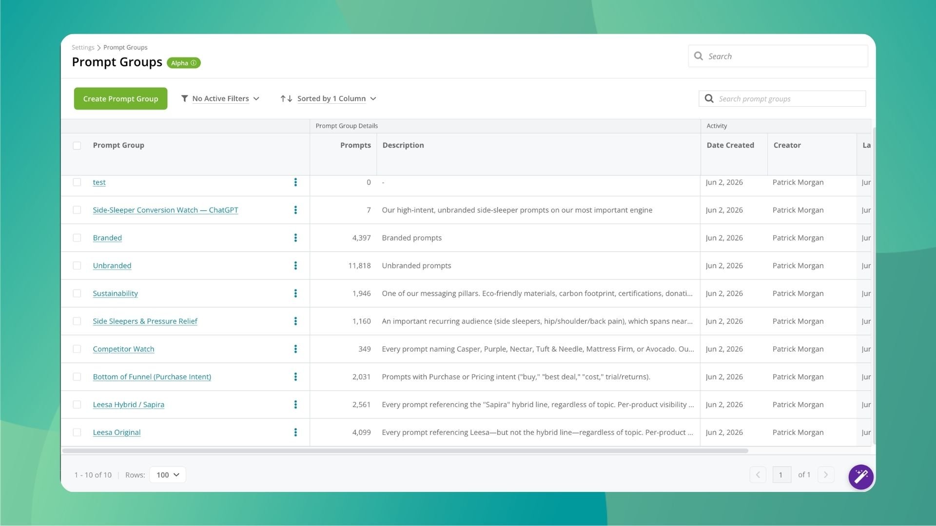Focus the Search prompt groups field
This screenshot has width=936, height=526.
tap(782, 98)
